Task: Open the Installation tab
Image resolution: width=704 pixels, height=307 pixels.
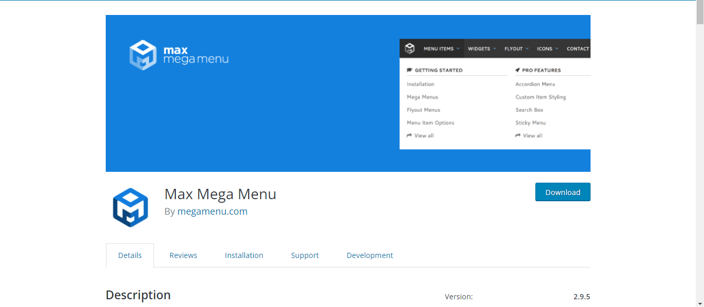Action: (244, 255)
